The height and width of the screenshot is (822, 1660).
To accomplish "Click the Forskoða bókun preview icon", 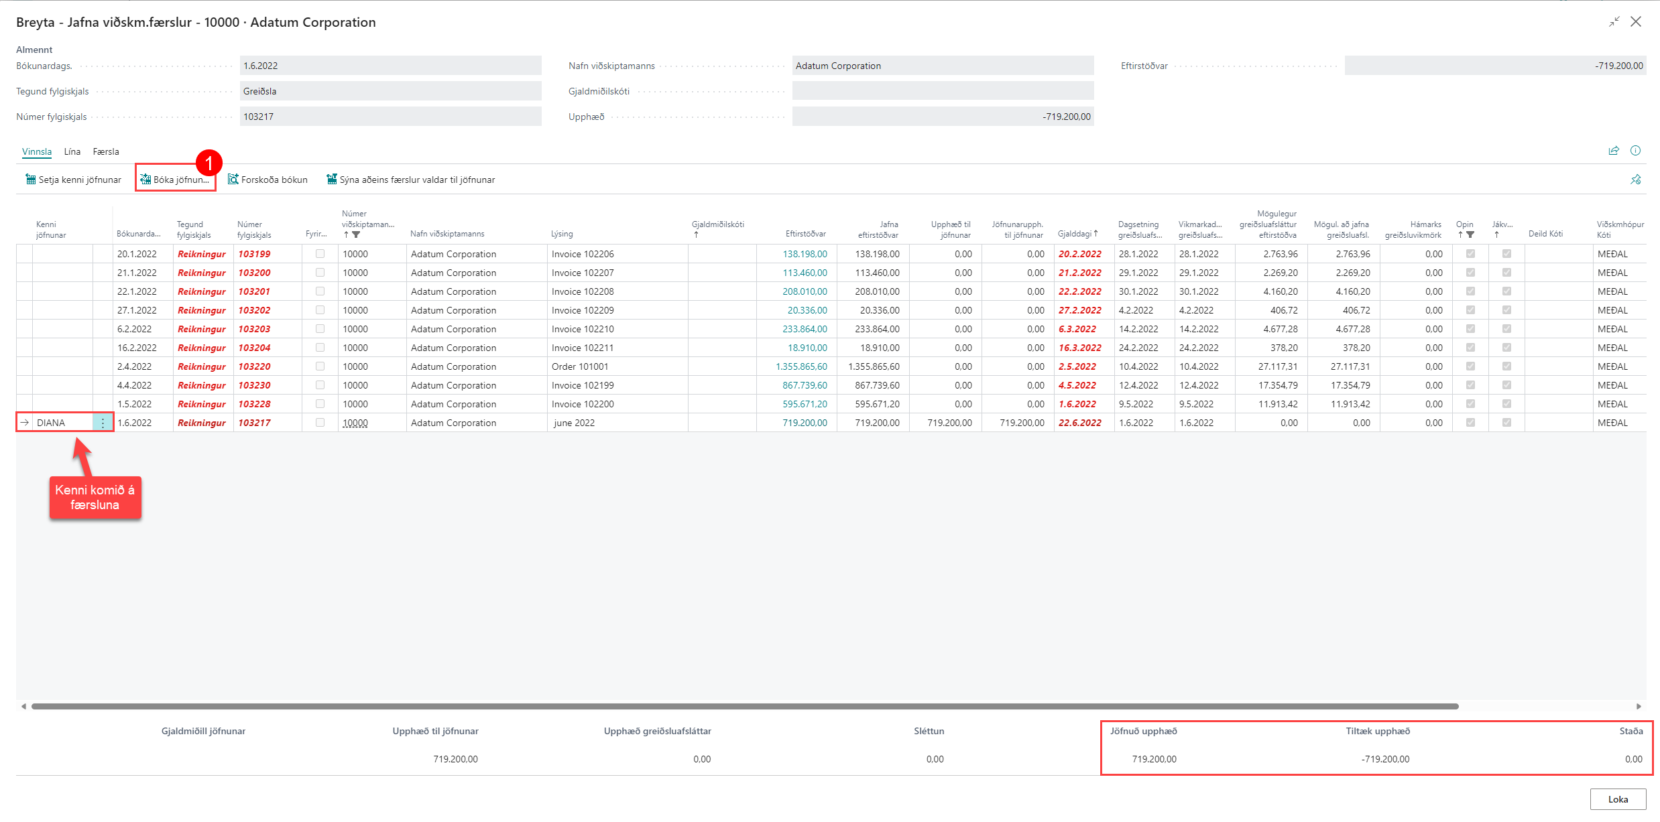I will [x=233, y=180].
